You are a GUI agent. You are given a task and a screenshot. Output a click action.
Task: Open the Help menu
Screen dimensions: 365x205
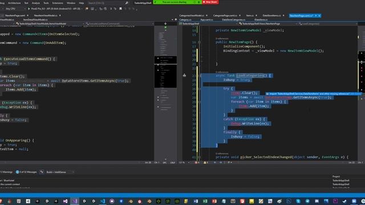pyautogui.click(x=82, y=3)
